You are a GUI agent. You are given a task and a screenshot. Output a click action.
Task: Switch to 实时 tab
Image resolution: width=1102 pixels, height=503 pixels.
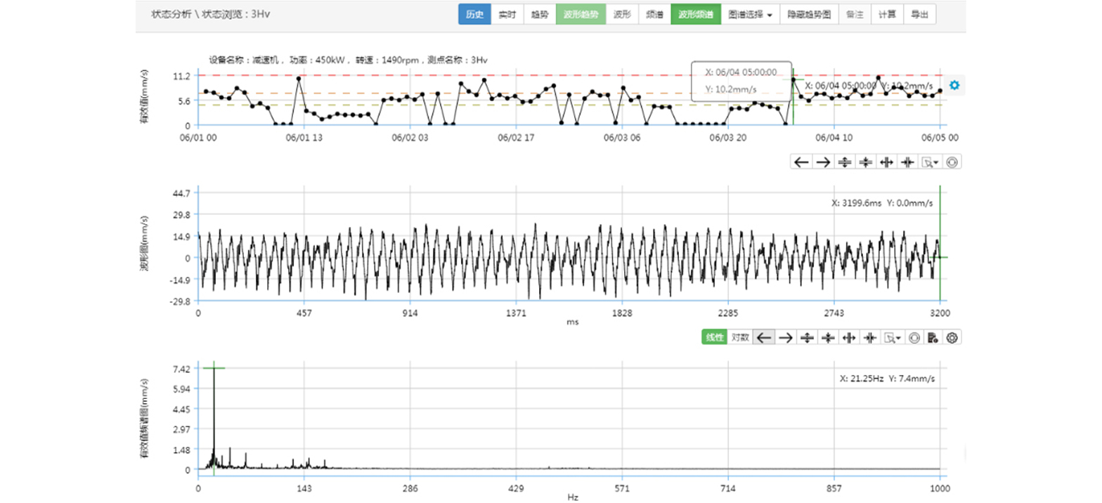pyautogui.click(x=507, y=14)
